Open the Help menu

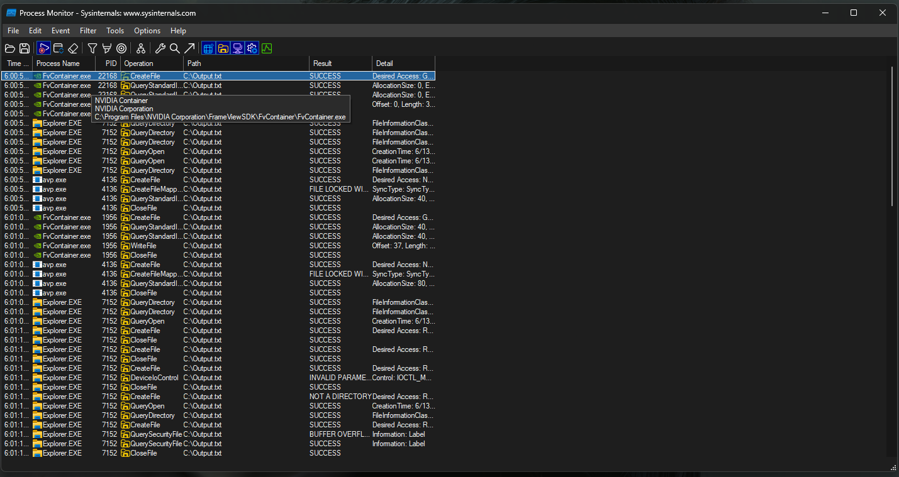[178, 31]
